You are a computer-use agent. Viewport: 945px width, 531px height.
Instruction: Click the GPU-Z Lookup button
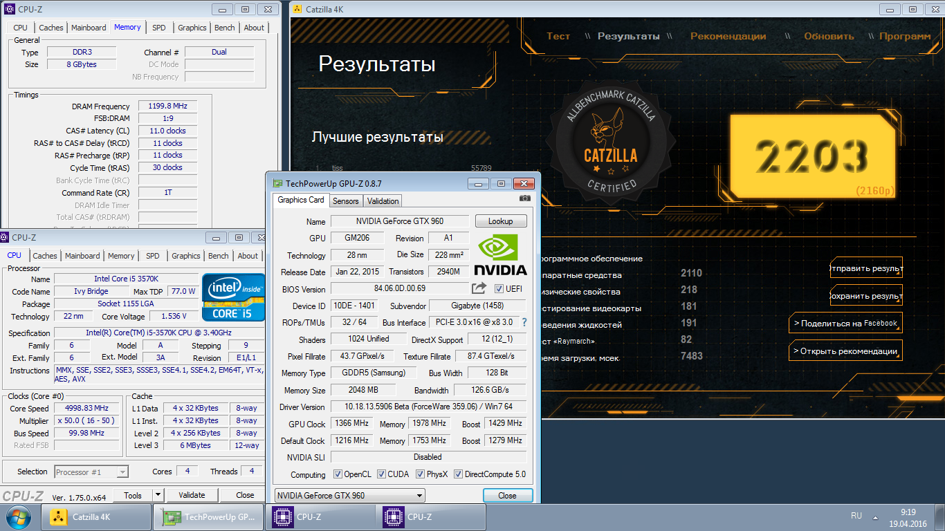(501, 221)
